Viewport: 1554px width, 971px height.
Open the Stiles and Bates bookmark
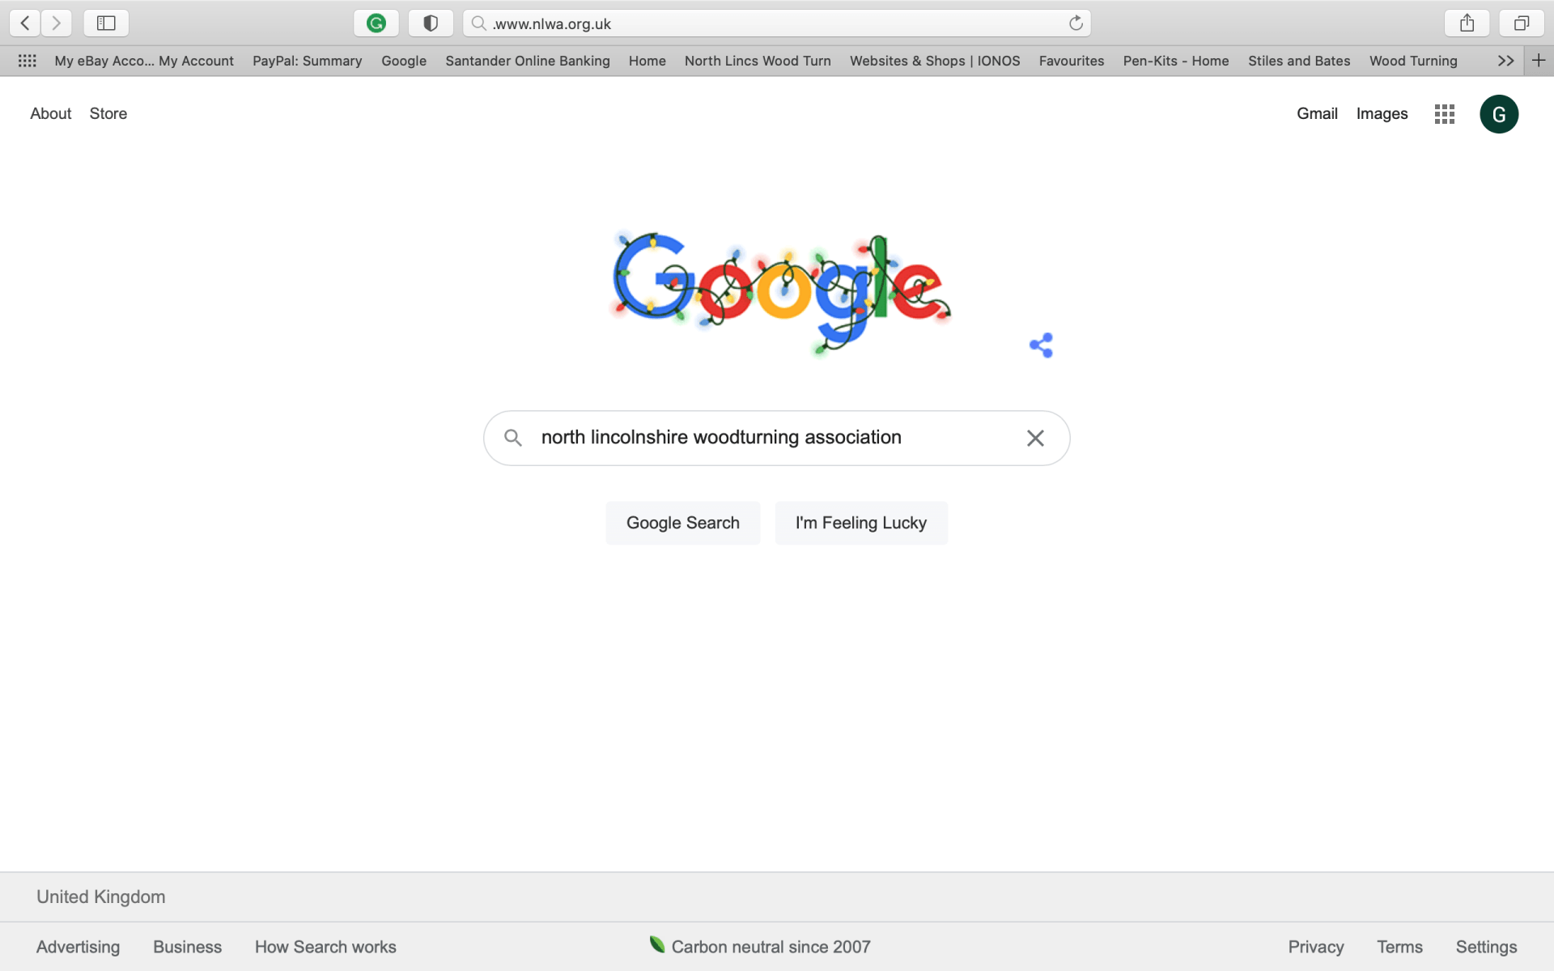coord(1299,61)
